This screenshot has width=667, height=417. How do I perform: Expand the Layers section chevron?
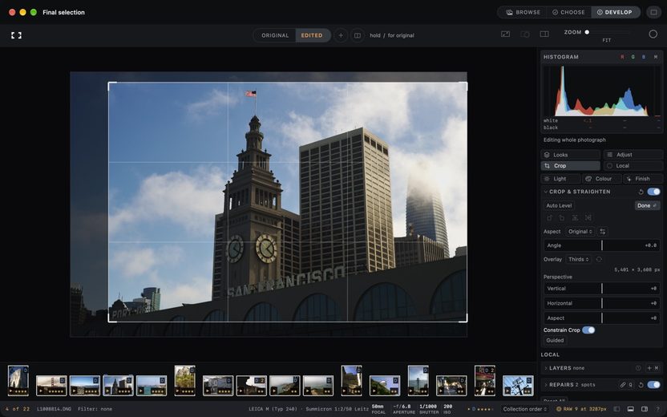546,368
